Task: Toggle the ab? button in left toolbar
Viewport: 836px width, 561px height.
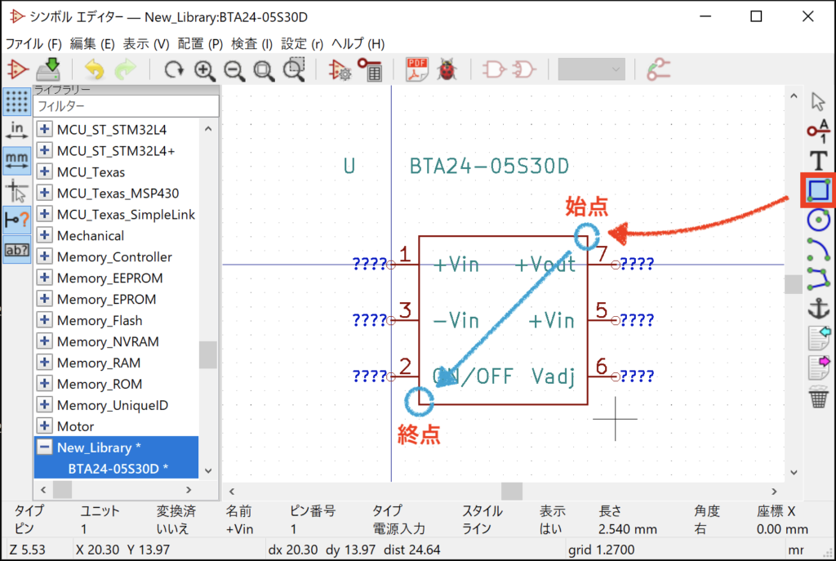Action: pyautogui.click(x=17, y=249)
